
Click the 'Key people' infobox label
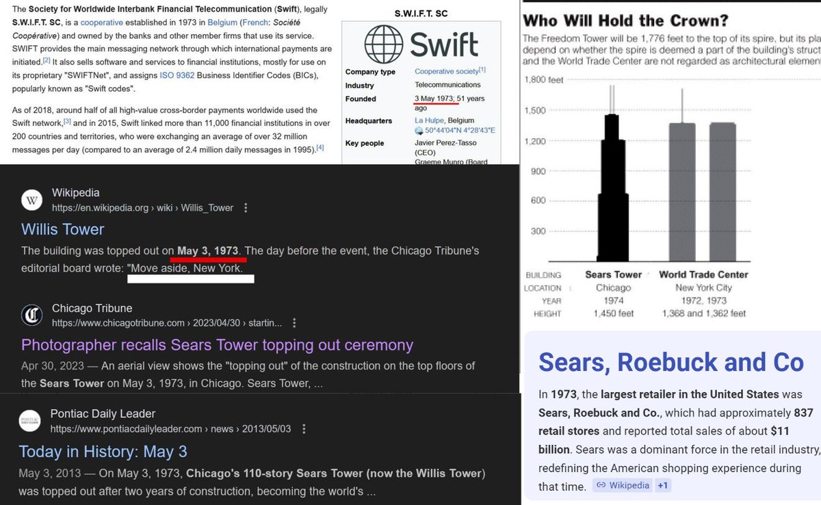click(x=365, y=143)
